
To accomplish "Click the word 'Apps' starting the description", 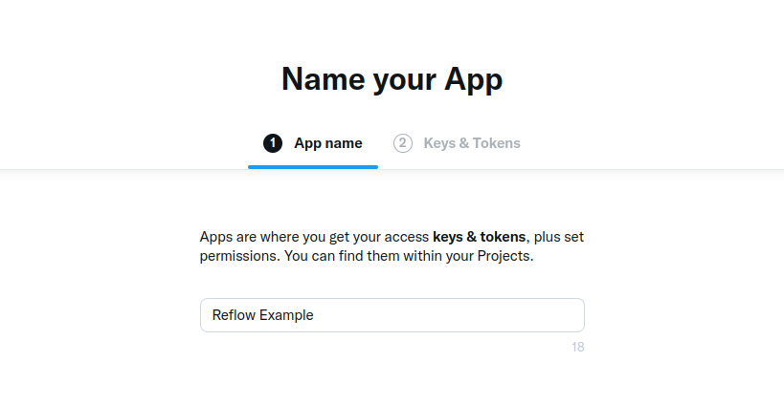I will 216,237.
